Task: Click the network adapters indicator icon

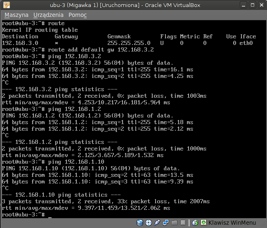Action: coord(165,223)
